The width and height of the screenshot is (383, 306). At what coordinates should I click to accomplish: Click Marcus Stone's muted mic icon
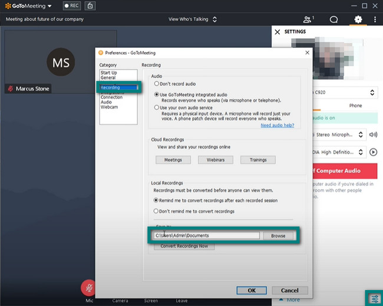(11, 88)
